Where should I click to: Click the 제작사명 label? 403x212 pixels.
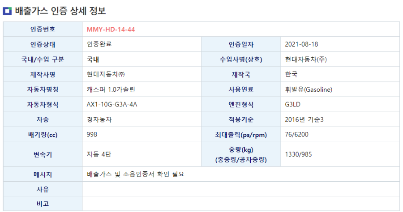click(43, 74)
